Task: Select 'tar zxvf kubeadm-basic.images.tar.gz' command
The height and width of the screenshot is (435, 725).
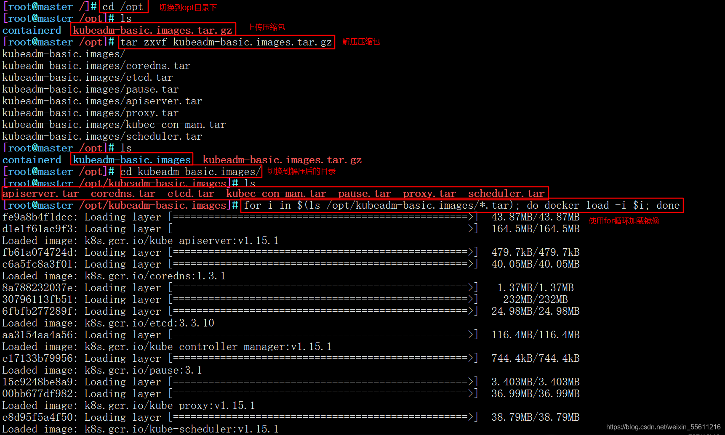Action: tap(226, 42)
